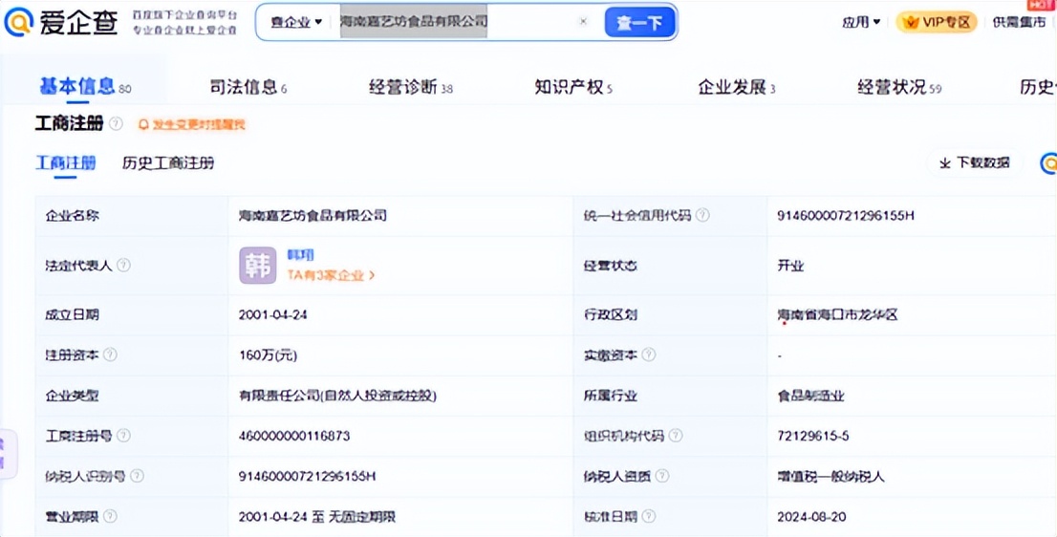
Task: Click help icon beside 统一社会信用代码
Action: pyautogui.click(x=702, y=215)
